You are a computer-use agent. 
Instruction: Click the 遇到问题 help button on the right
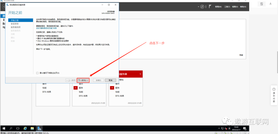point(274,96)
